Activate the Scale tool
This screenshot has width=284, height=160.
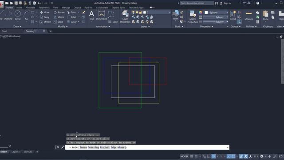(58, 22)
